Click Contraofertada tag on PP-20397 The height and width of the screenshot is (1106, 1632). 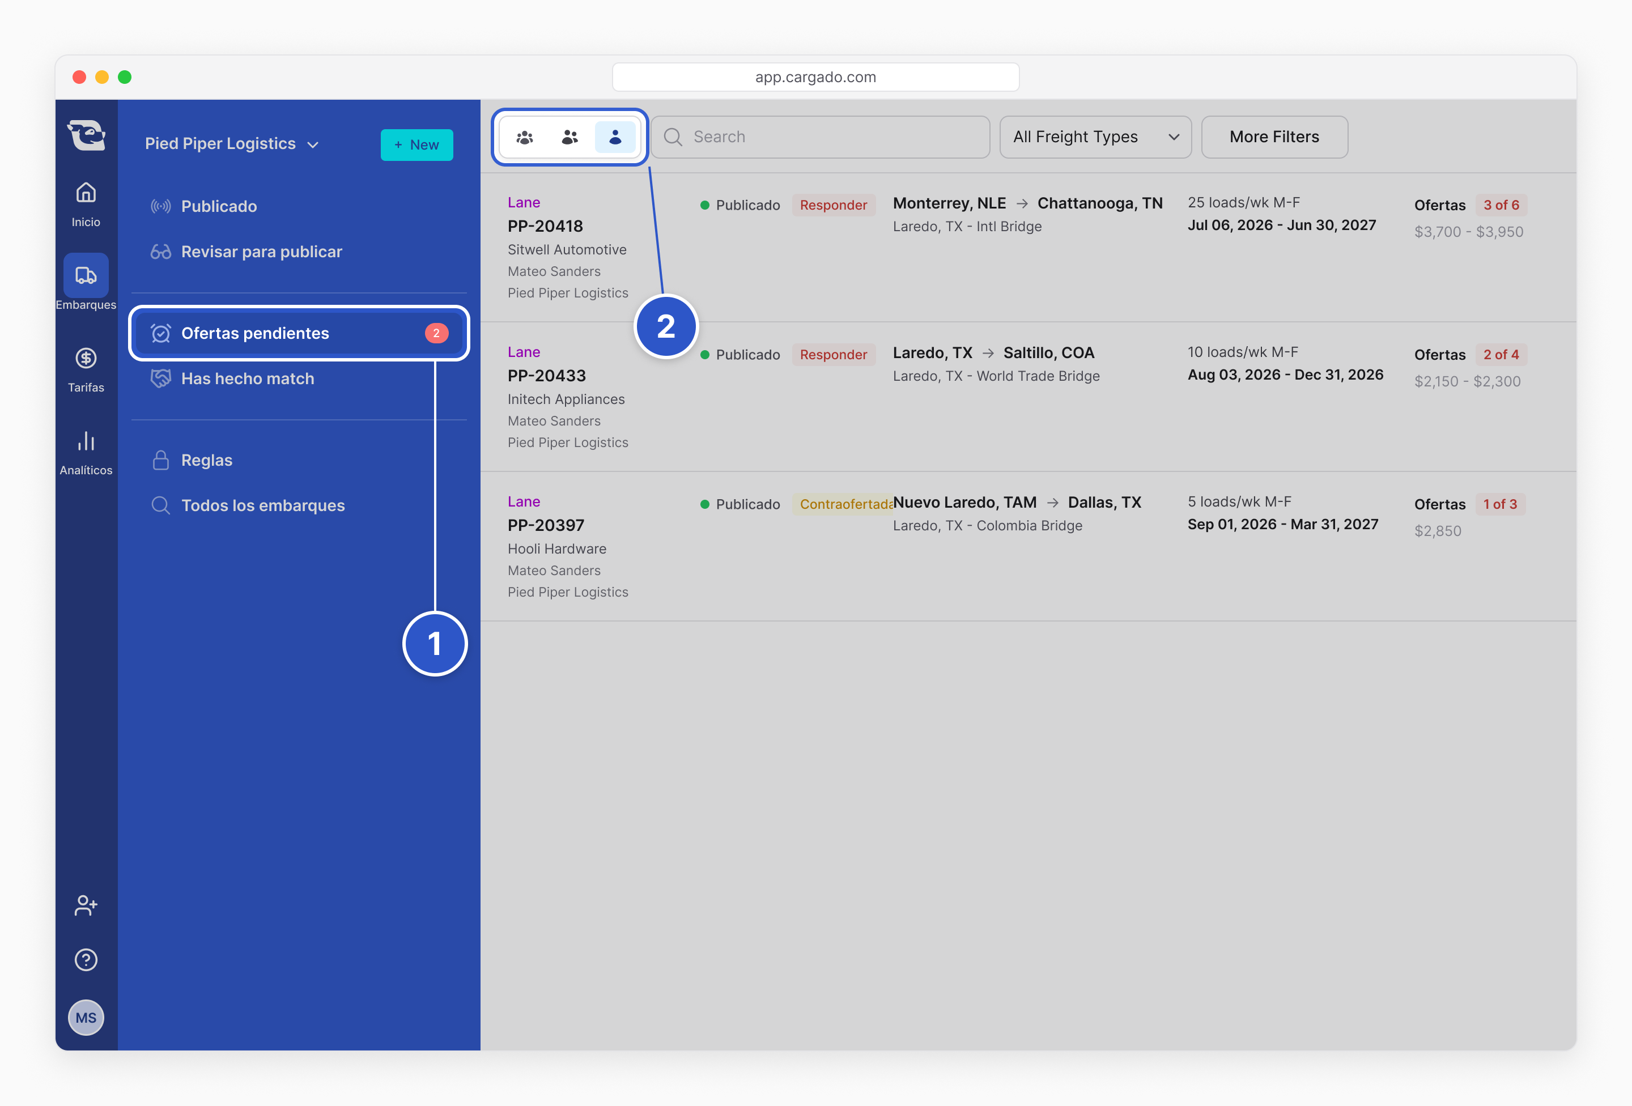click(843, 504)
